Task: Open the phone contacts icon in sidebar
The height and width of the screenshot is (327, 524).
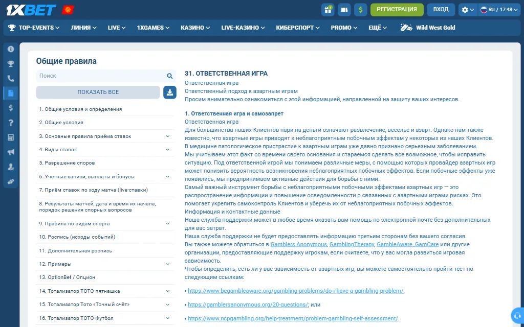Action: pyautogui.click(x=11, y=78)
